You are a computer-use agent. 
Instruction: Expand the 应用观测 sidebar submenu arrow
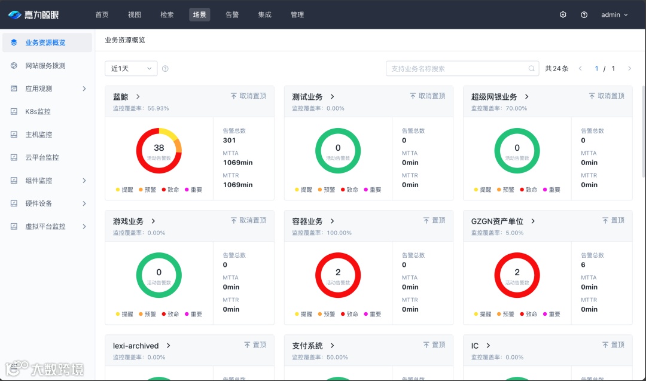[84, 89]
